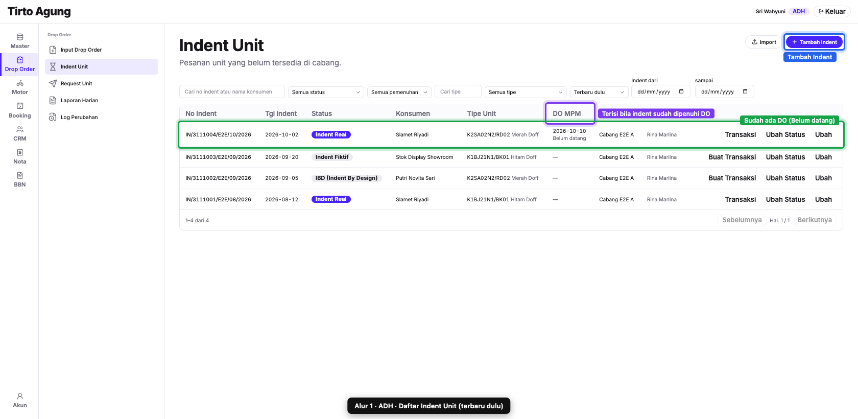This screenshot has width=858, height=419.
Task: Focus the Cari tipe input field
Action: point(458,91)
